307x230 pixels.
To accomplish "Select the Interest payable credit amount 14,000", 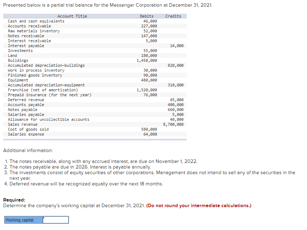I will pos(178,45).
